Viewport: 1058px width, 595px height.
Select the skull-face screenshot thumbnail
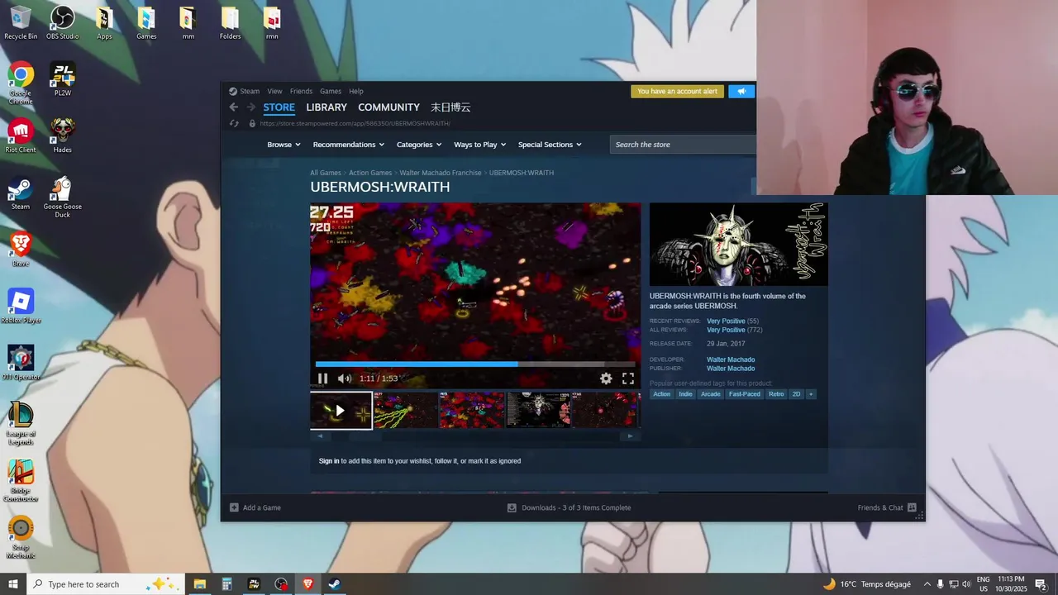538,410
